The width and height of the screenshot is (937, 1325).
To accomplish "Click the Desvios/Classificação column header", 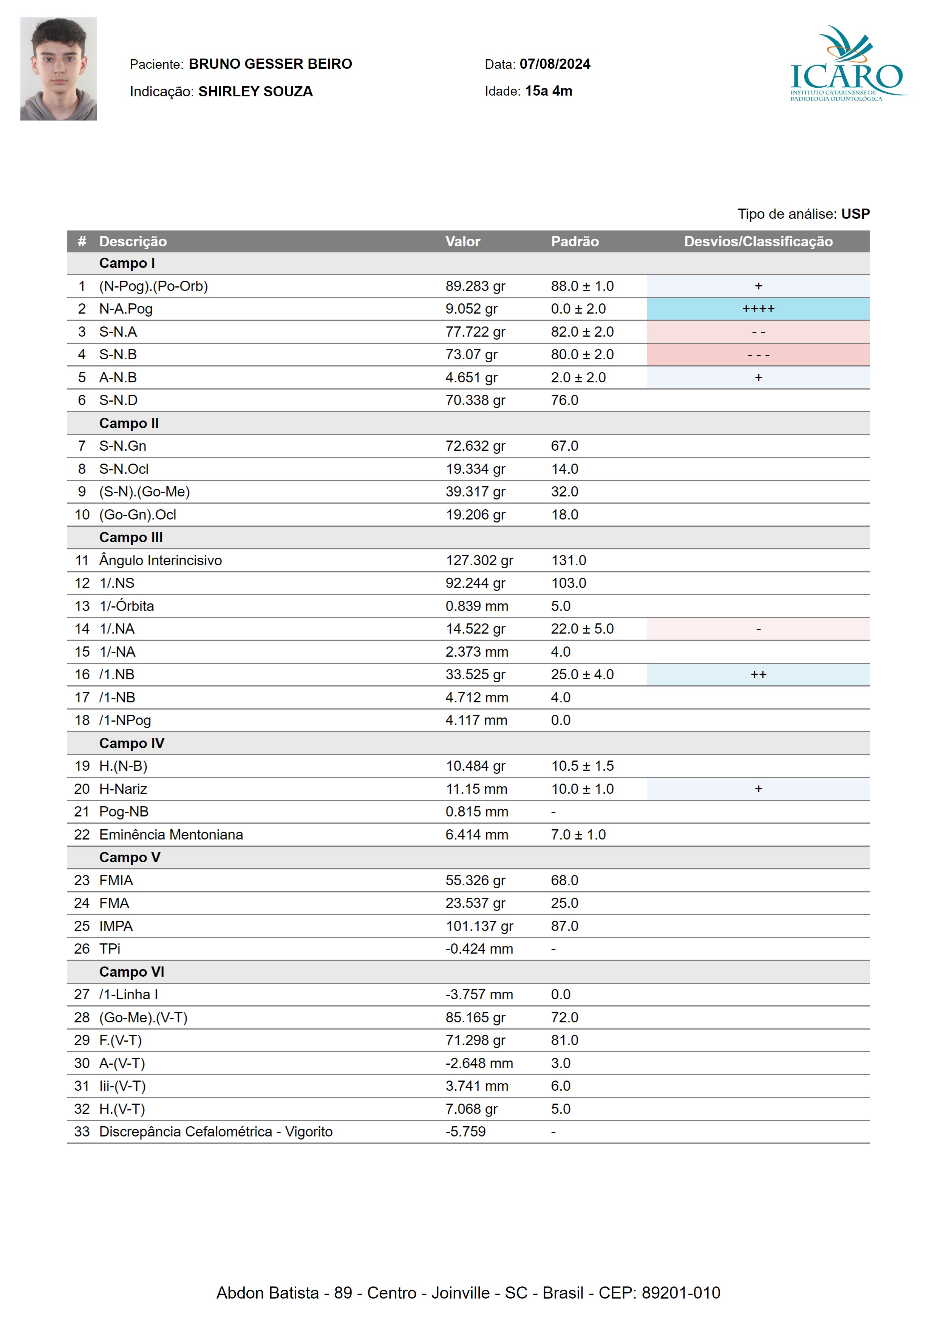I will coord(758,241).
